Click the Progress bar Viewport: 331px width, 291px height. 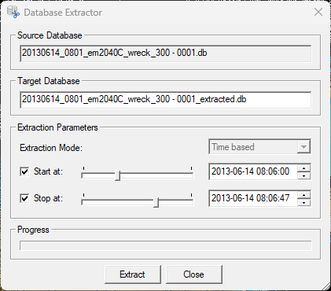[x=165, y=245]
